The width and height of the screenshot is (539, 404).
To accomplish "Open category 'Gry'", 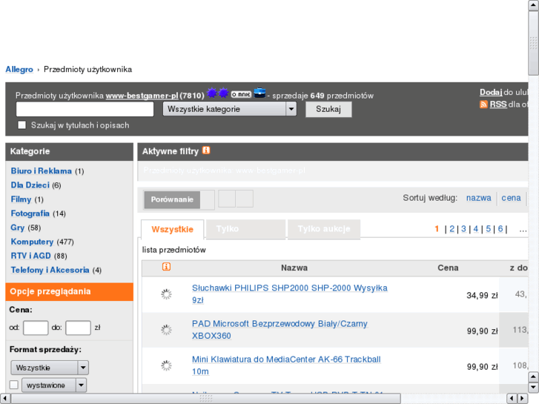I will [x=18, y=228].
